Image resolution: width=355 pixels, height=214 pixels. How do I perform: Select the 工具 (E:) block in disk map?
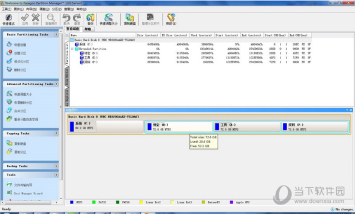coord(247,127)
